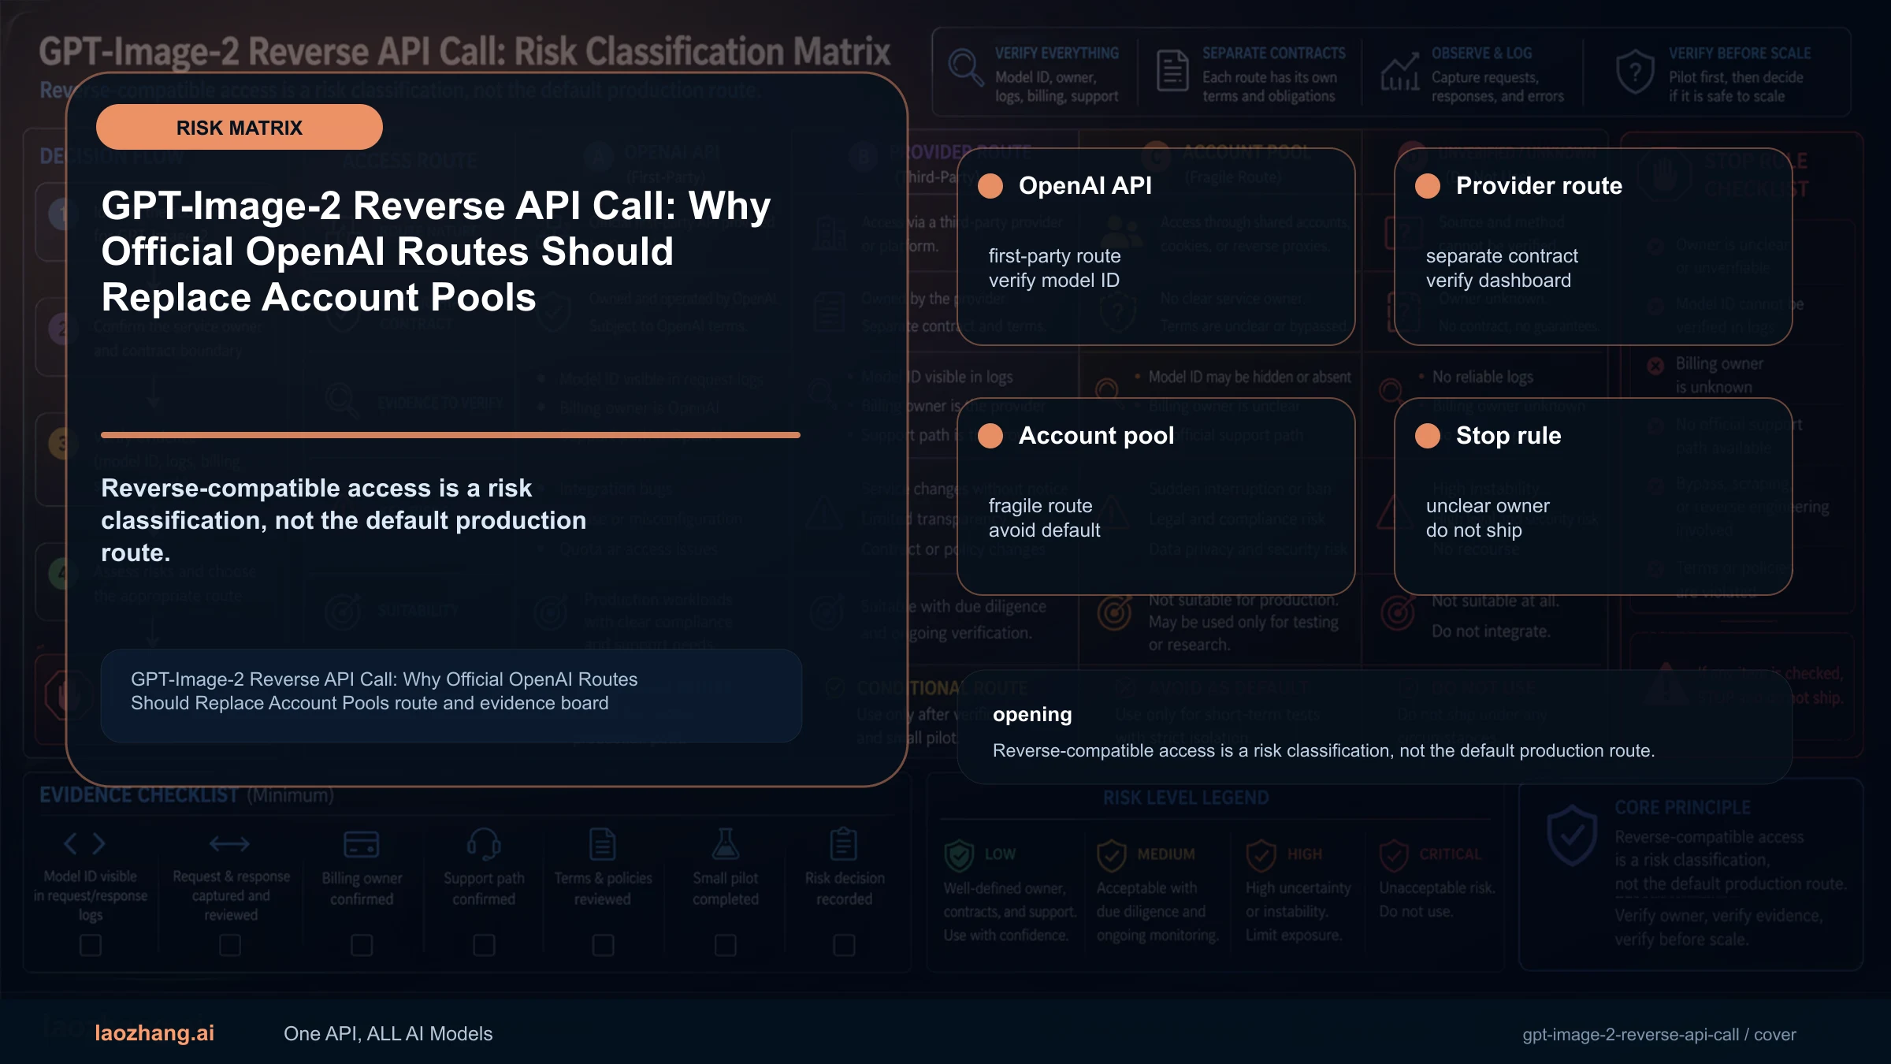
Task: Click the MEDIUM risk shield icon
Action: tap(1112, 855)
